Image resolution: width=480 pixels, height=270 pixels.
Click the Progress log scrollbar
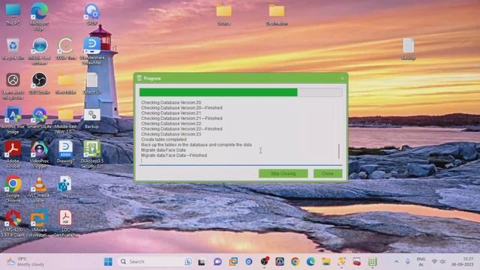pyautogui.click(x=339, y=151)
